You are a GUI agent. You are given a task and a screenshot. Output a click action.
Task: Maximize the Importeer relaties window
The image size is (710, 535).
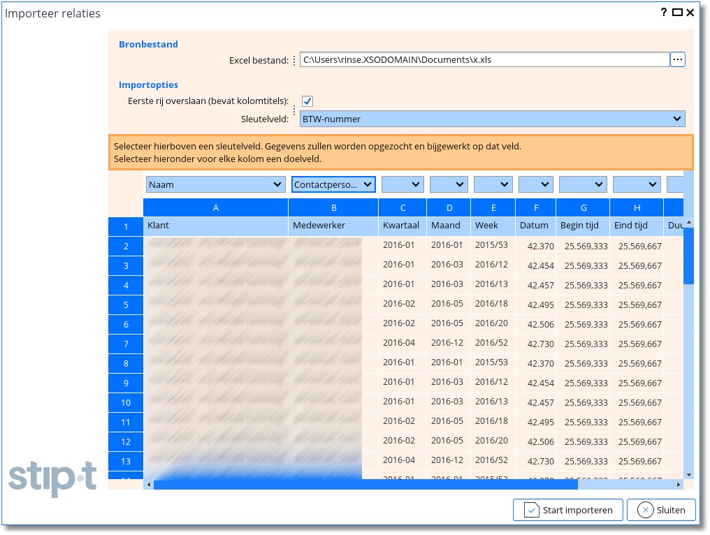(x=677, y=13)
